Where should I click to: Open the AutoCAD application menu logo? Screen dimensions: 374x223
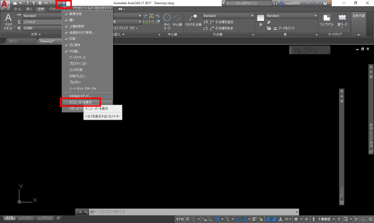click(5, 4)
